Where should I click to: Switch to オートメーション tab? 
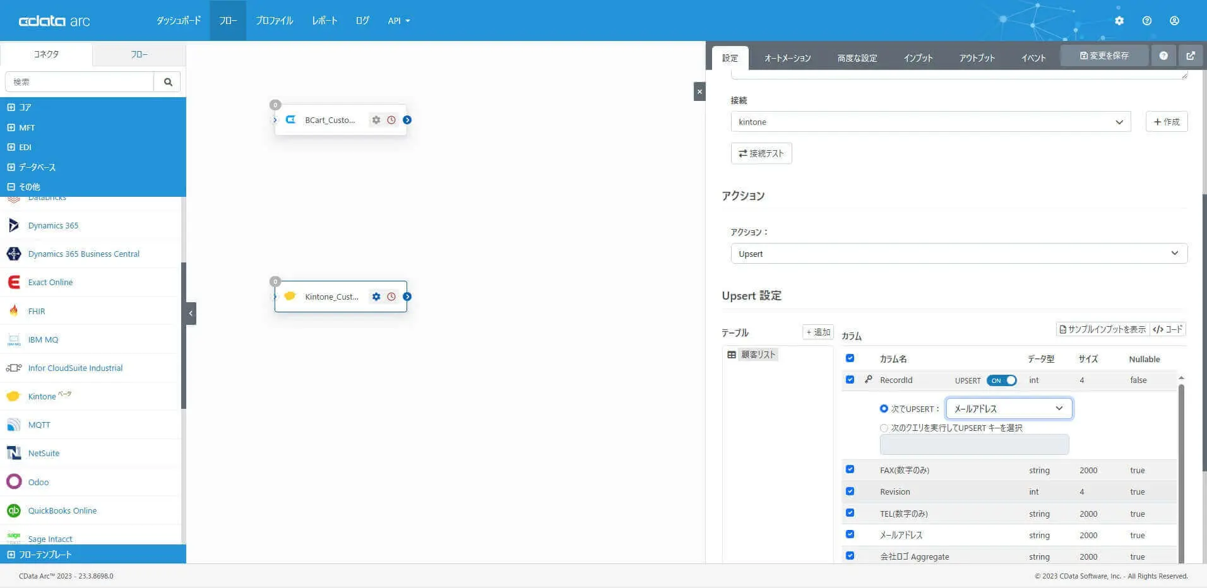[x=787, y=58]
